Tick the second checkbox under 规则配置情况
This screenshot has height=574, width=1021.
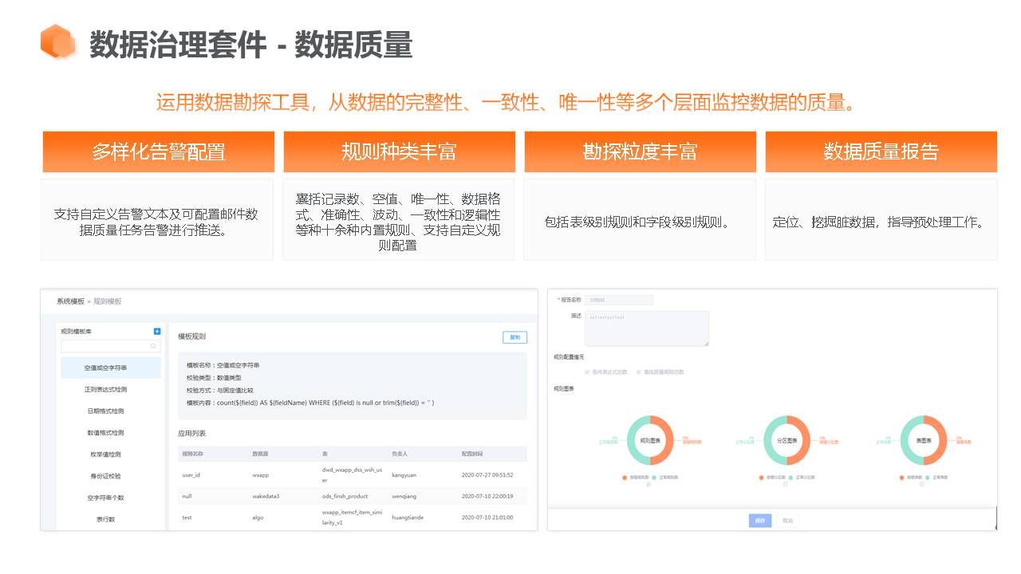click(639, 372)
